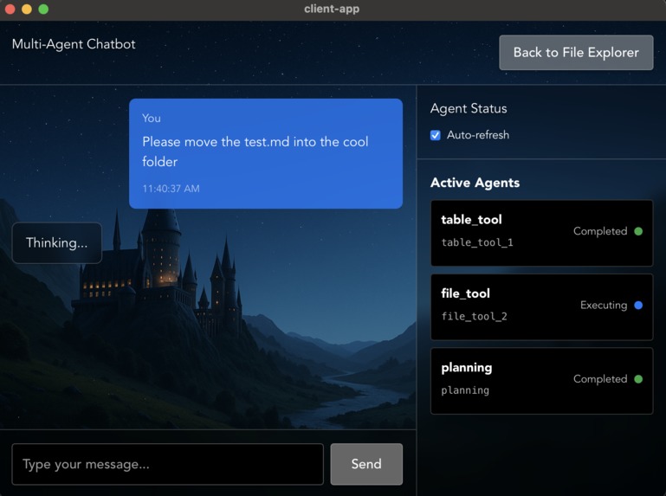Click the green status dot of planning
The height and width of the screenshot is (496, 666).
pos(638,379)
